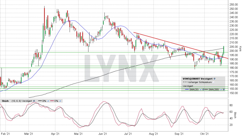Open settings icon next to VOW3@SMART Verzögert

coord(215,79)
